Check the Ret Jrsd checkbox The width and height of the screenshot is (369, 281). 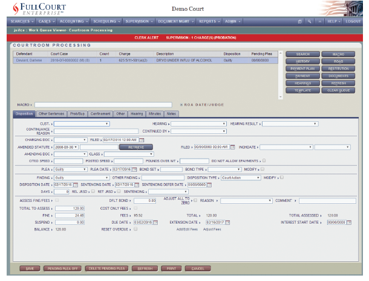tap(119, 191)
